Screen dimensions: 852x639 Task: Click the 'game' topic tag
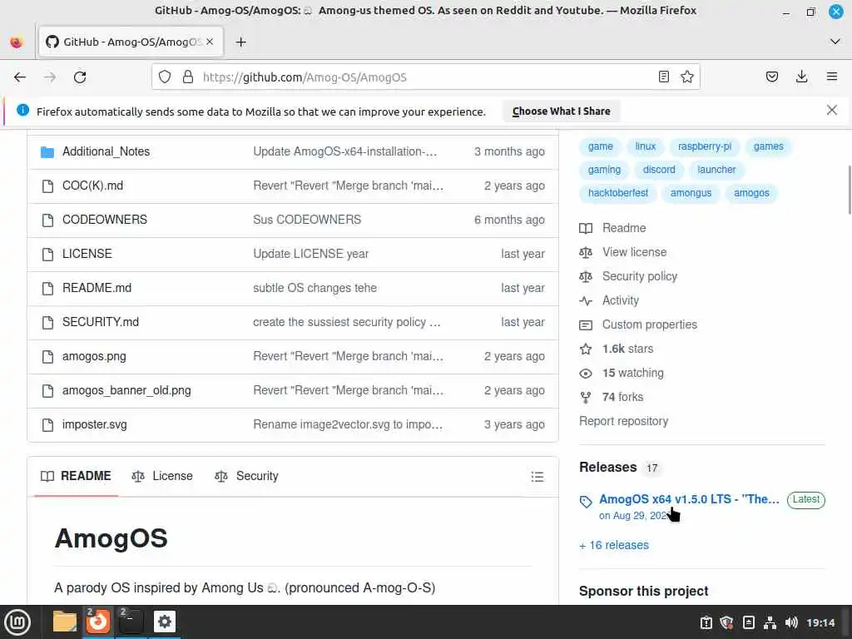[600, 146]
